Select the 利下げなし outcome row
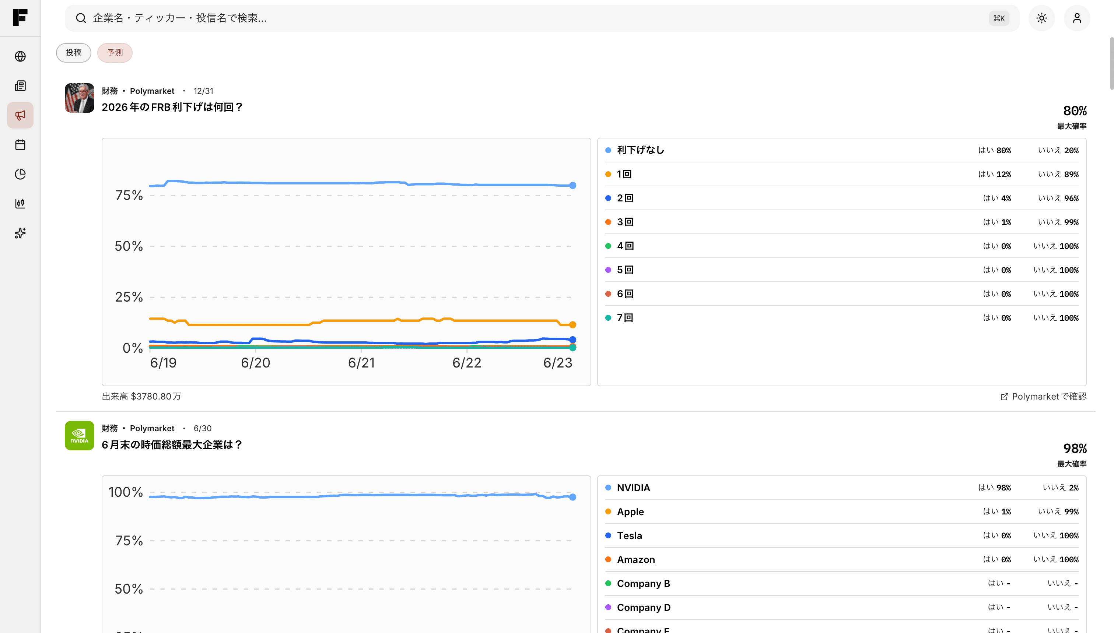 tap(842, 150)
